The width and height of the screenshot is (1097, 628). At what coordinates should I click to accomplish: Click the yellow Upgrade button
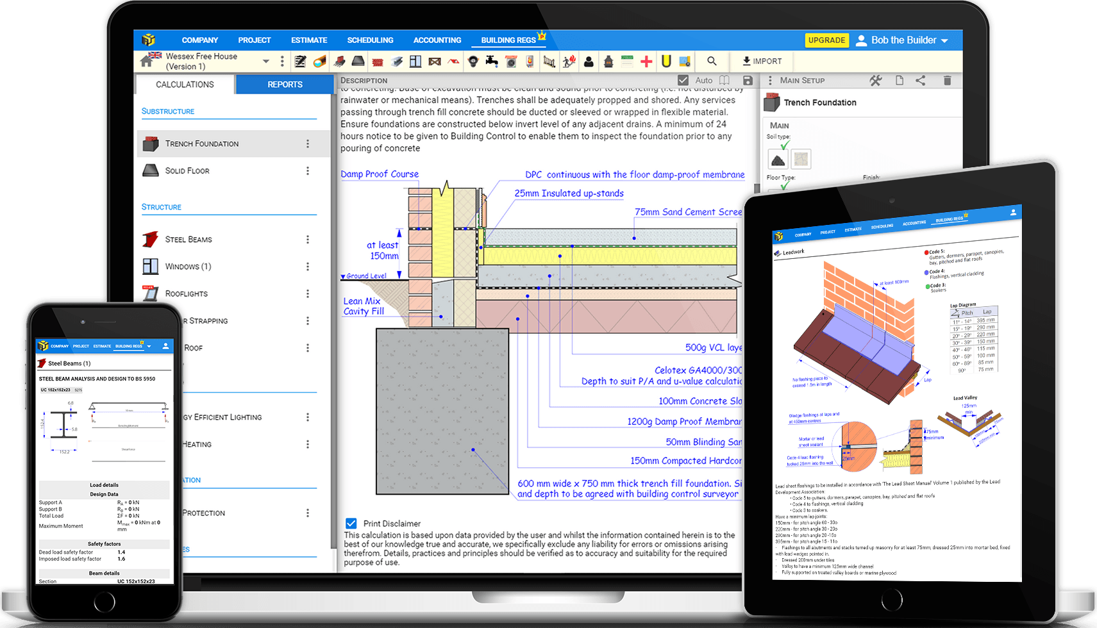point(826,40)
